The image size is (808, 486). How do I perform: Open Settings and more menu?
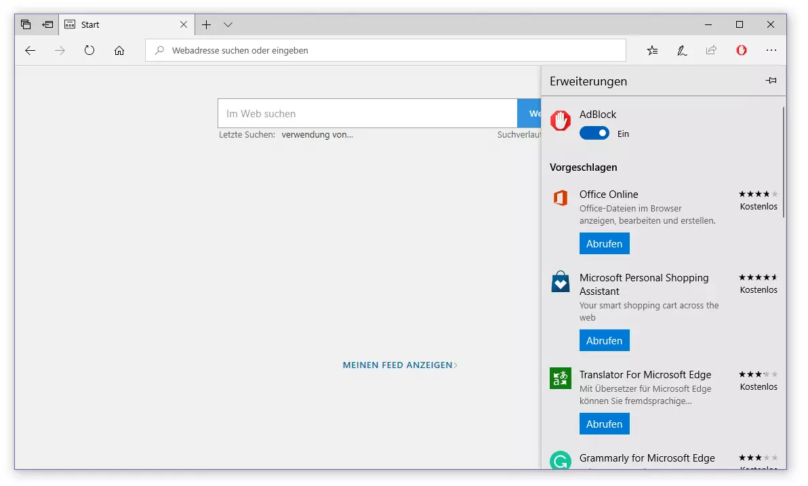pos(771,50)
